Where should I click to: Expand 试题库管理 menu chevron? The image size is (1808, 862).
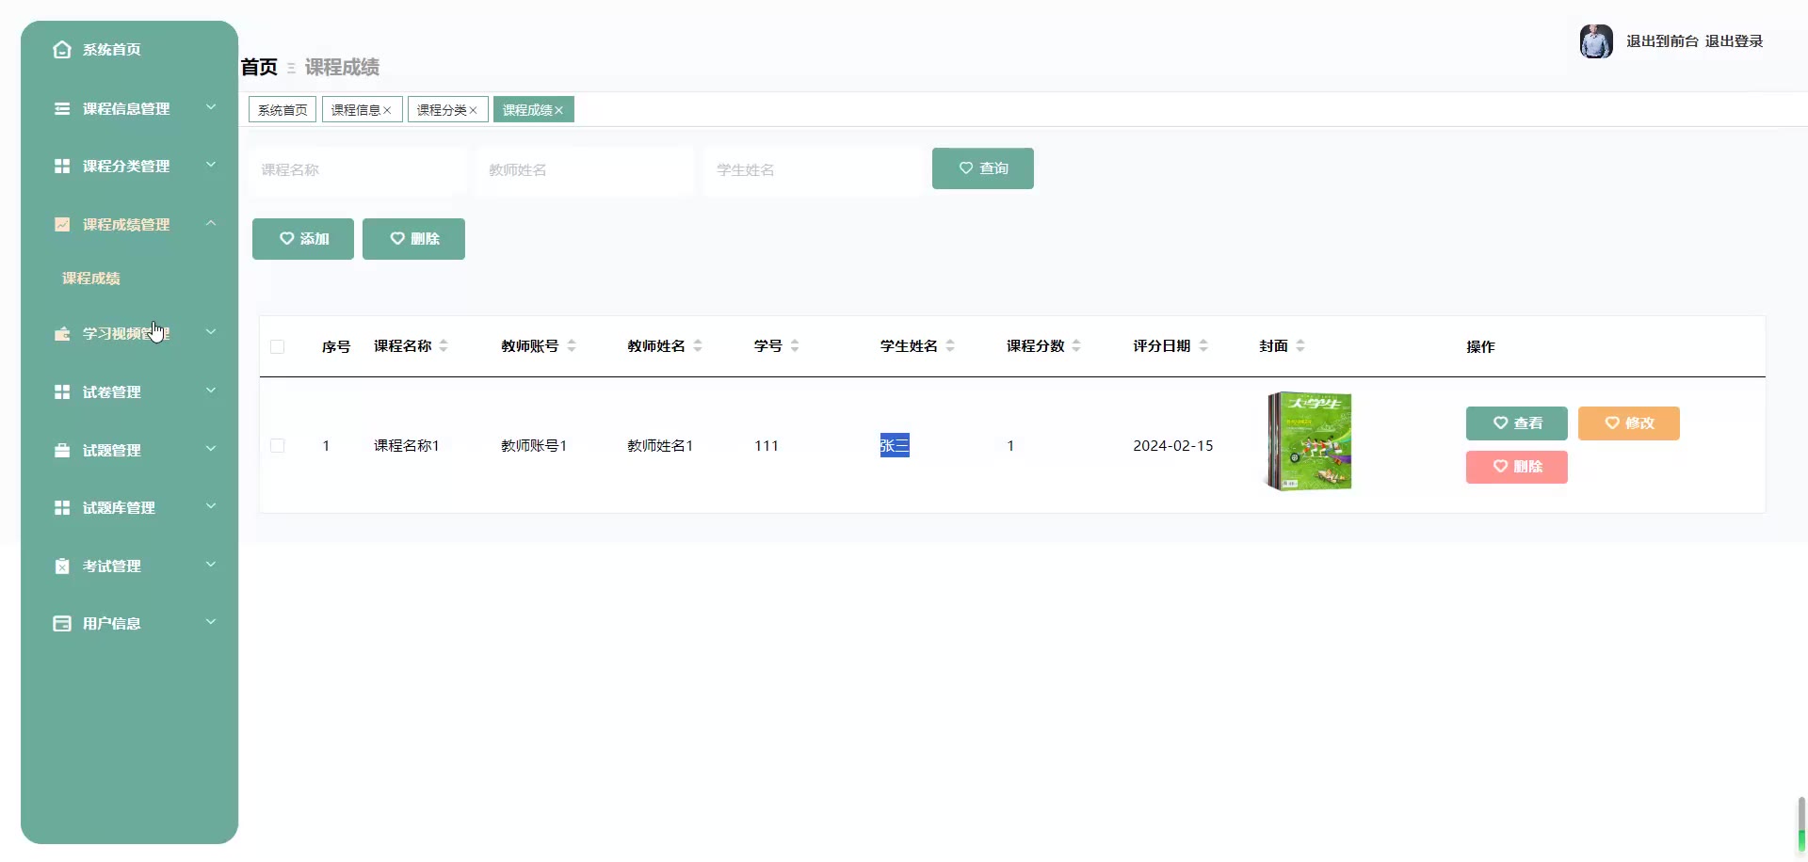[211, 506]
